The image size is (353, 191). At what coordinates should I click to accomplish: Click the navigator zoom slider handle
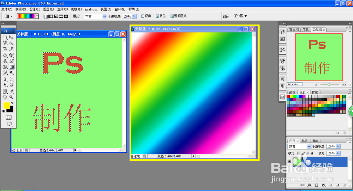click(329, 85)
